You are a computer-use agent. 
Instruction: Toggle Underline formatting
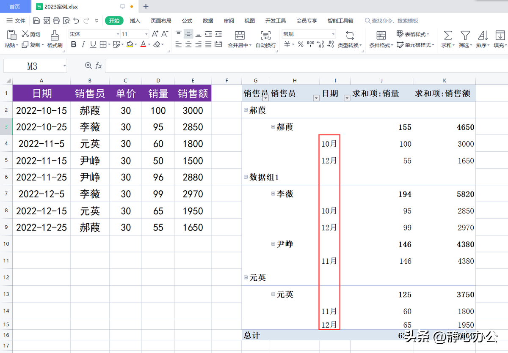pyautogui.click(x=93, y=44)
